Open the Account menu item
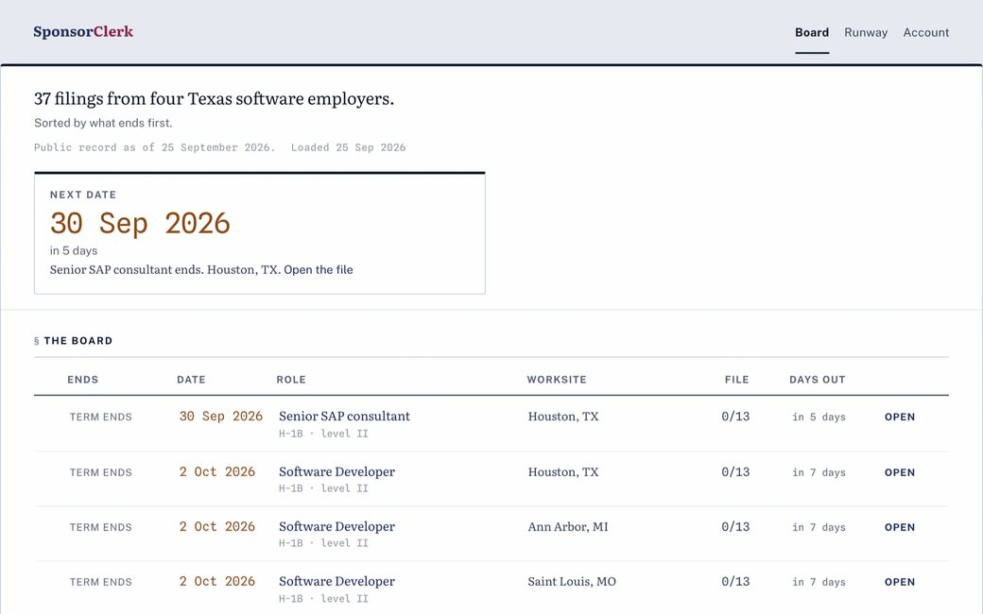This screenshot has width=983, height=614. [x=926, y=32]
